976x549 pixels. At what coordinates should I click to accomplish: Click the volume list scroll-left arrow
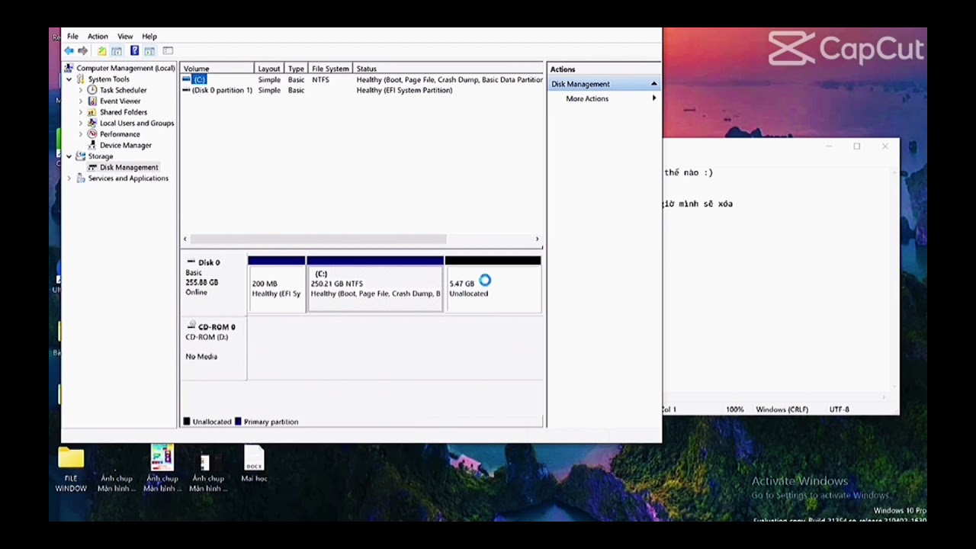tap(185, 239)
